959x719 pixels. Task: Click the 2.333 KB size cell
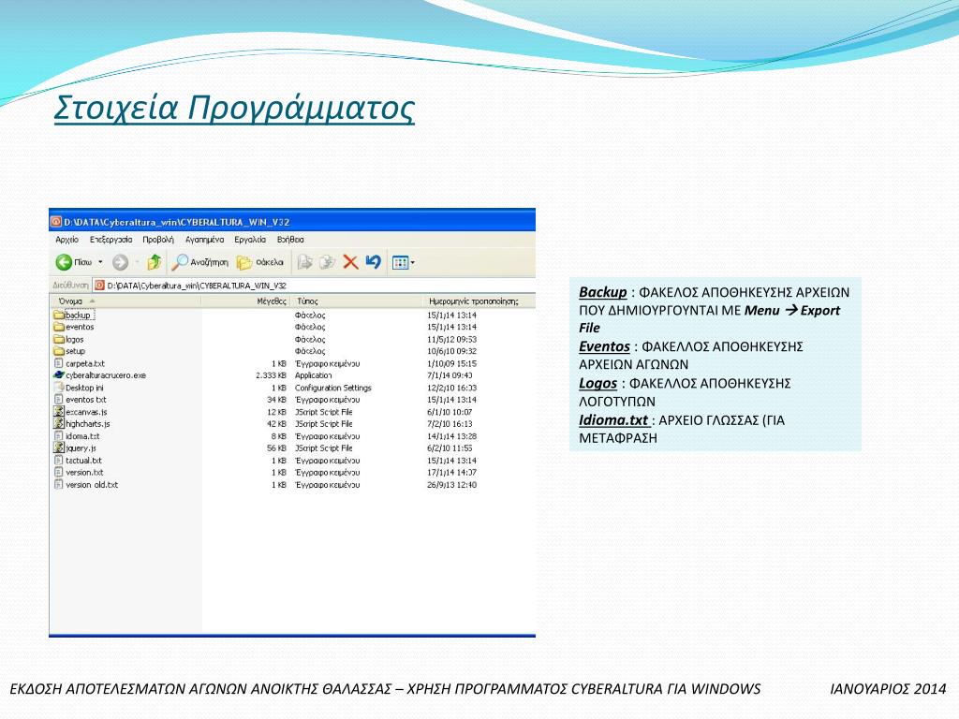(x=271, y=375)
